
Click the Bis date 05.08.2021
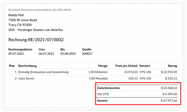[68, 54]
